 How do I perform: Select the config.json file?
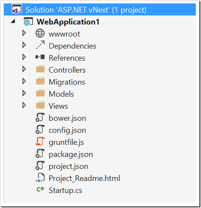67,130
